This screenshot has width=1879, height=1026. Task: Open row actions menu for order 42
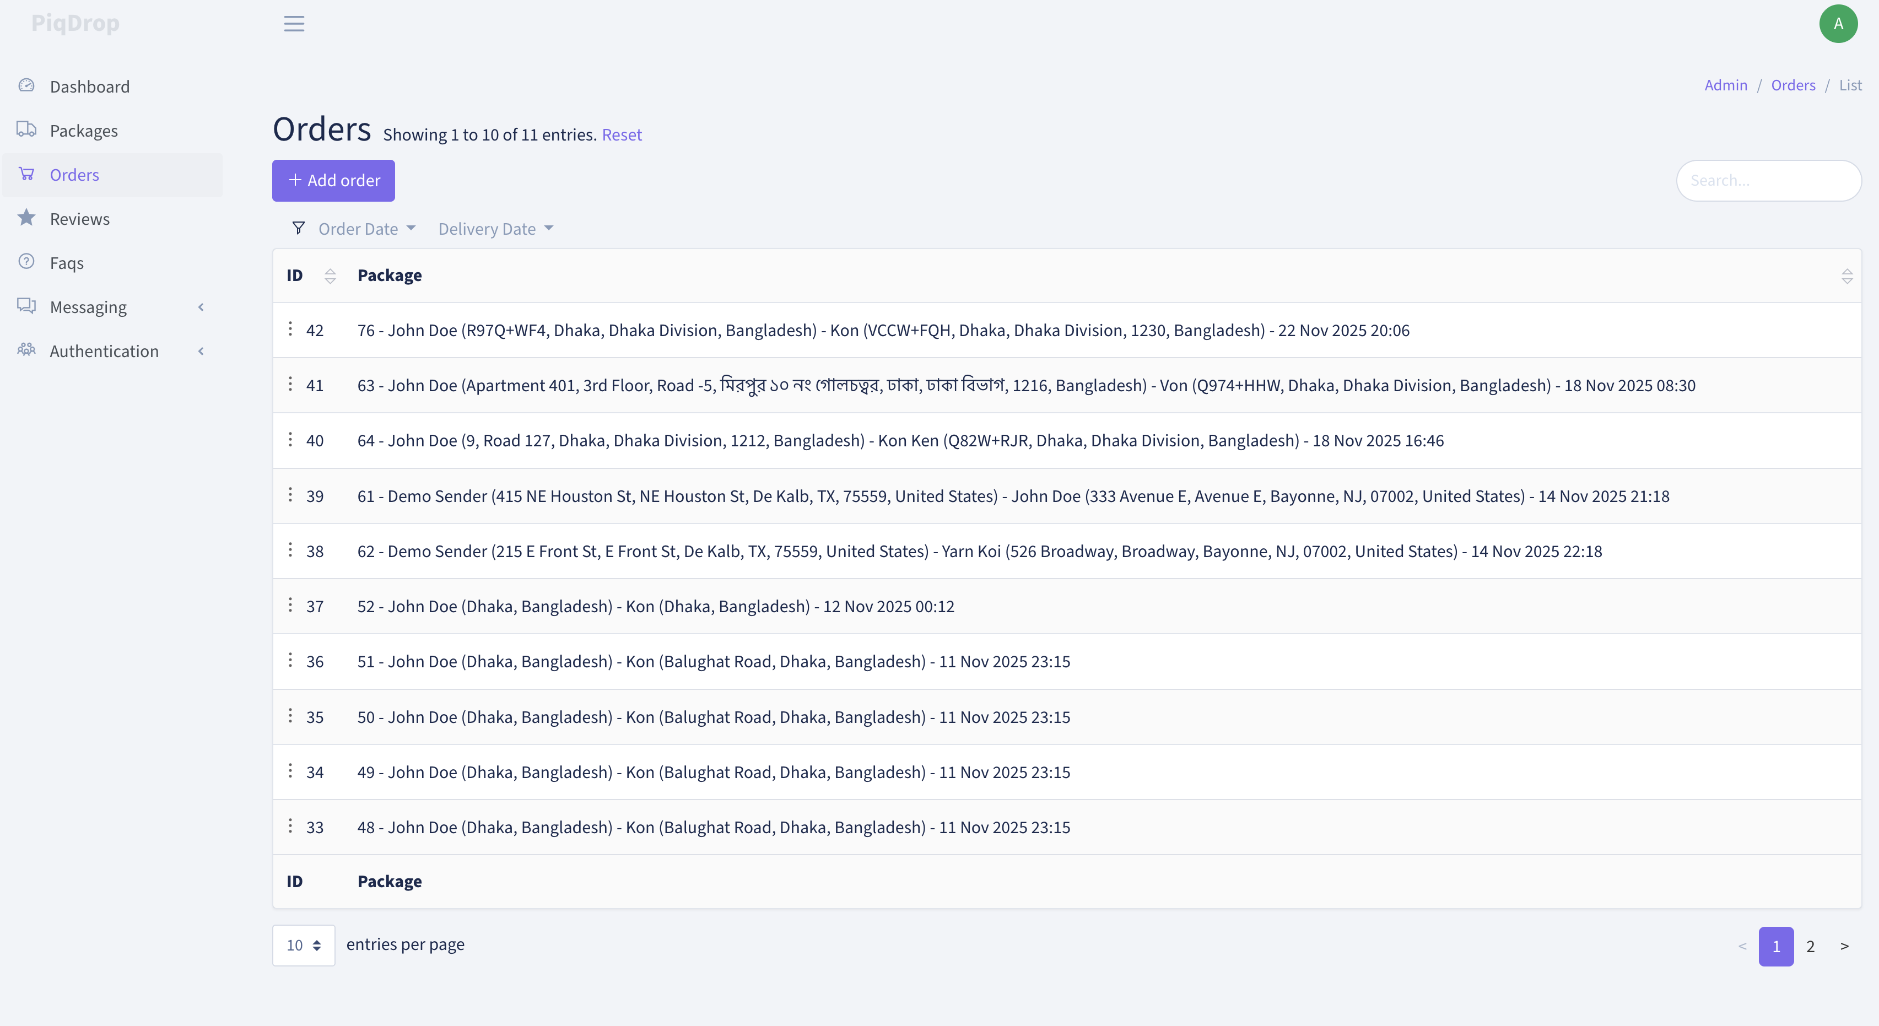point(290,330)
